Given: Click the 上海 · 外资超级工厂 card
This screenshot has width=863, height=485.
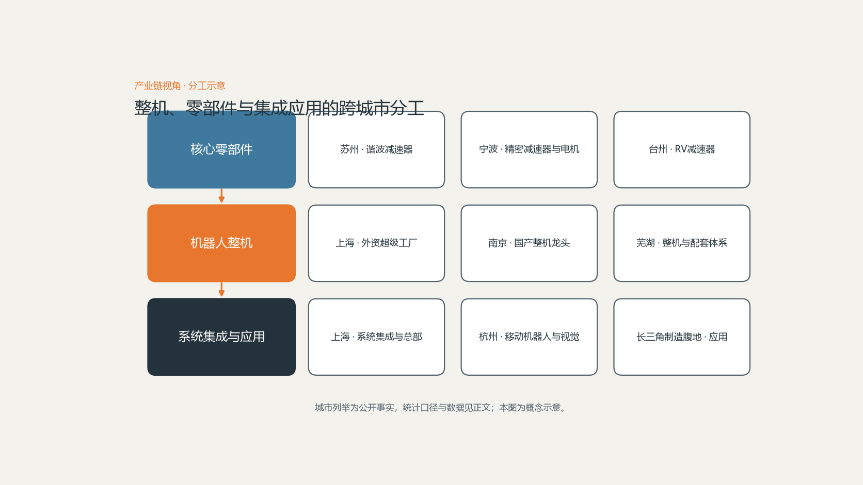Looking at the screenshot, I should (x=376, y=243).
